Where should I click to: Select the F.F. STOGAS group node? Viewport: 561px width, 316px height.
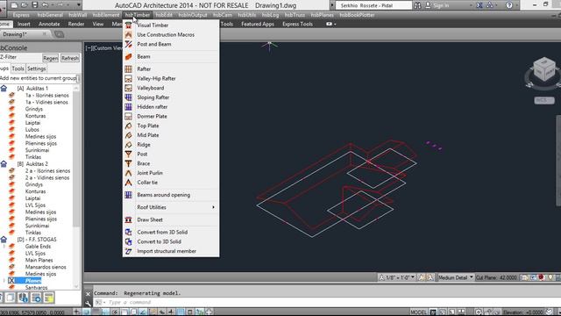(37, 240)
